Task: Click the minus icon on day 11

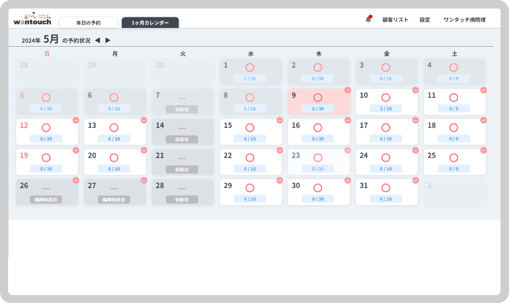Action: pos(484,90)
